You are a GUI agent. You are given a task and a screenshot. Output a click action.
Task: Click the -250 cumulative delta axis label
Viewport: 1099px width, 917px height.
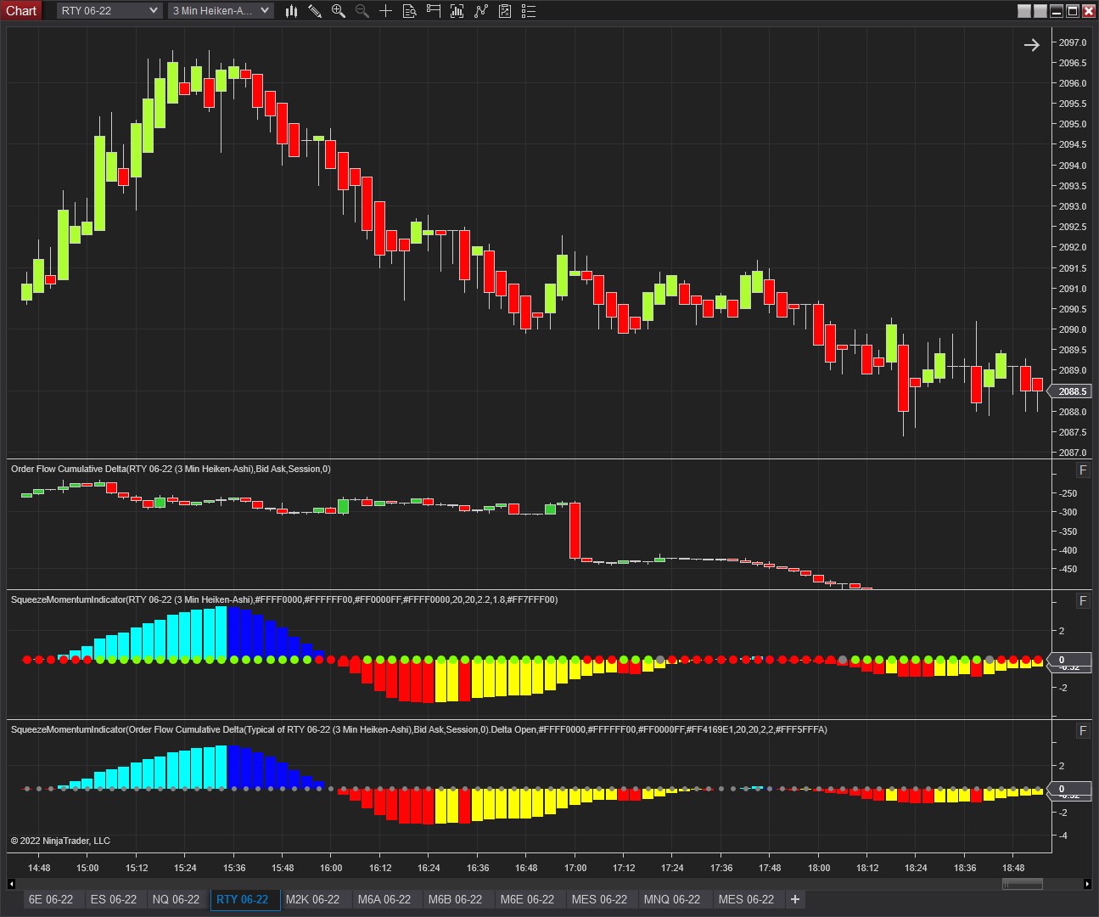pos(1068,493)
